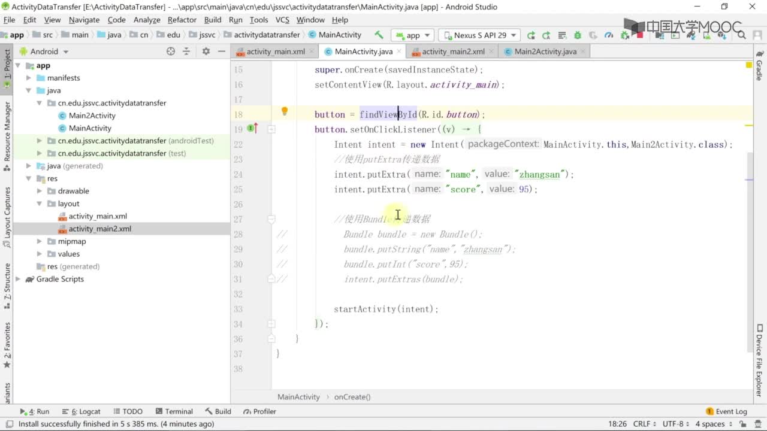The width and height of the screenshot is (767, 431).
Task: Click the locate current file target icon
Action: tap(171, 51)
